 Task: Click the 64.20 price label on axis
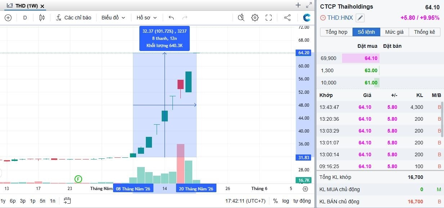click(x=304, y=53)
